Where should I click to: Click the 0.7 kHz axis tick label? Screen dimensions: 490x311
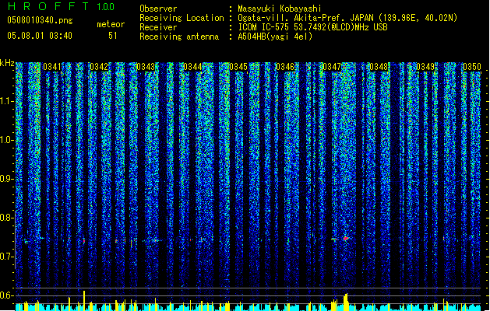coord(7,257)
